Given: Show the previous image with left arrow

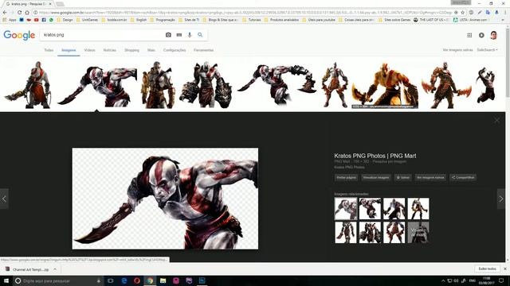Looking at the screenshot, I should point(4,199).
